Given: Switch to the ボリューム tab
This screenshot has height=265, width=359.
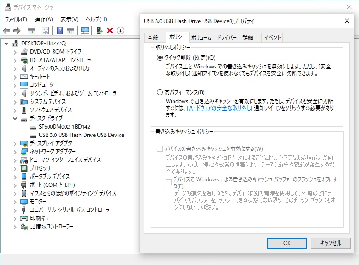Looking at the screenshot, I should pos(202,37).
